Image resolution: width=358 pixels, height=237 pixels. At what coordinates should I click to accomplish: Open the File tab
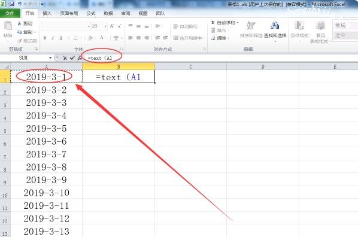[10, 14]
